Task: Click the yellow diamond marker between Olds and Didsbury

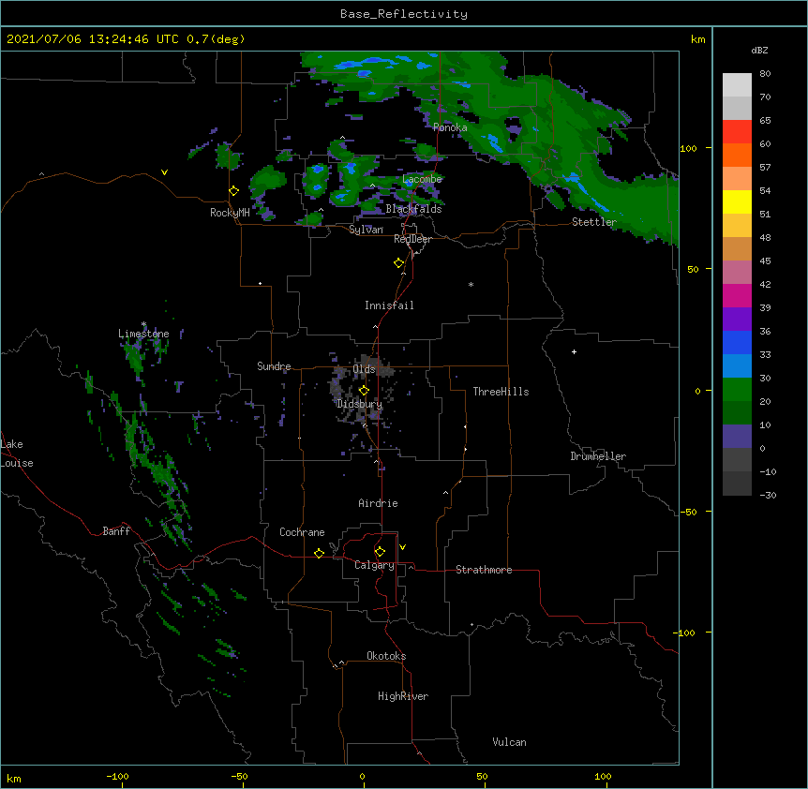Action: [x=364, y=391]
